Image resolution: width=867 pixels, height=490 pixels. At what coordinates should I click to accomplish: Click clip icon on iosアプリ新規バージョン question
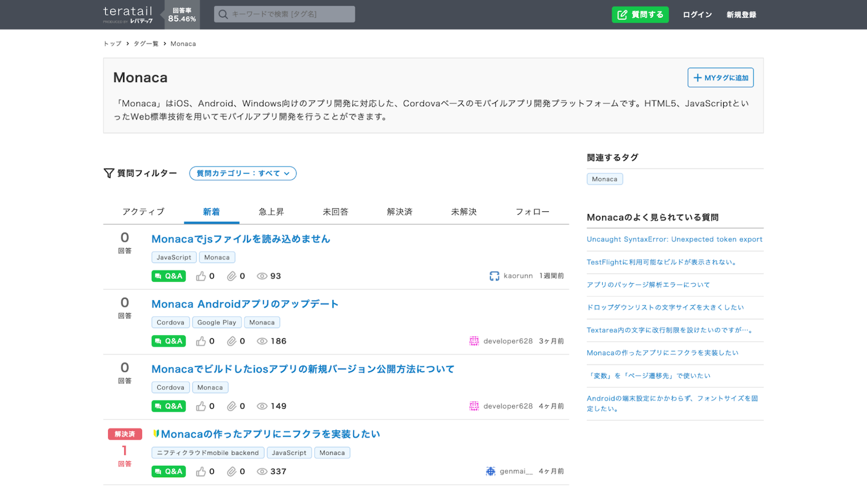[x=231, y=406]
